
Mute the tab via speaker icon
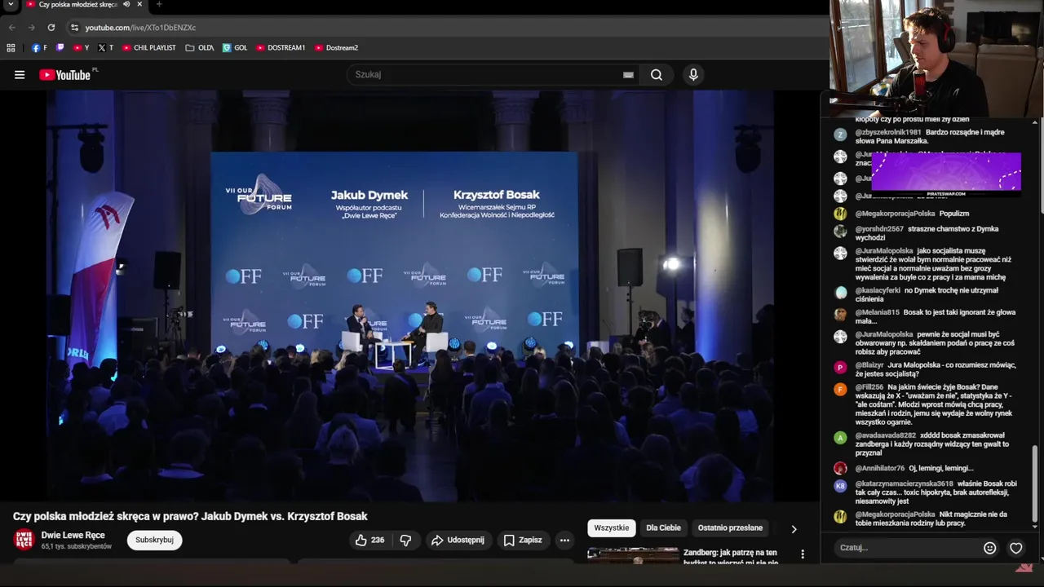[x=126, y=4]
